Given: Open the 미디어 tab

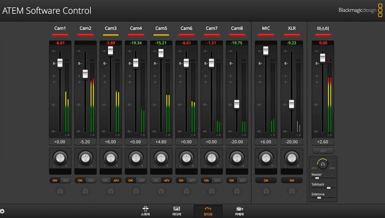Looking at the screenshot, I should [176, 211].
